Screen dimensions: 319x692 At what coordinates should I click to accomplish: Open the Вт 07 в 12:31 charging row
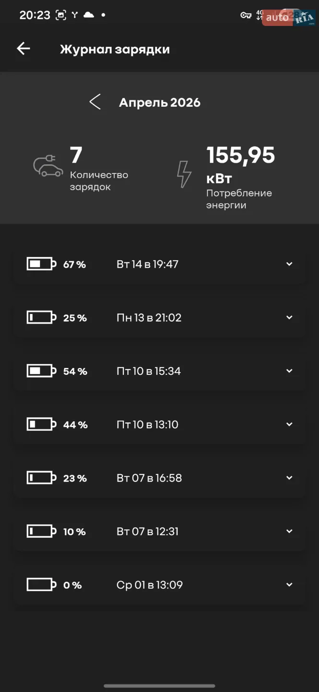pyautogui.click(x=159, y=531)
